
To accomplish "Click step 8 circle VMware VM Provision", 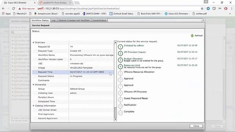I will [x=120, y=93].
